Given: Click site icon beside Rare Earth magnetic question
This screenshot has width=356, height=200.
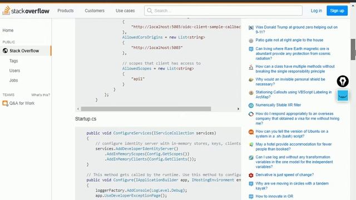Looking at the screenshot, I should coord(251,49).
